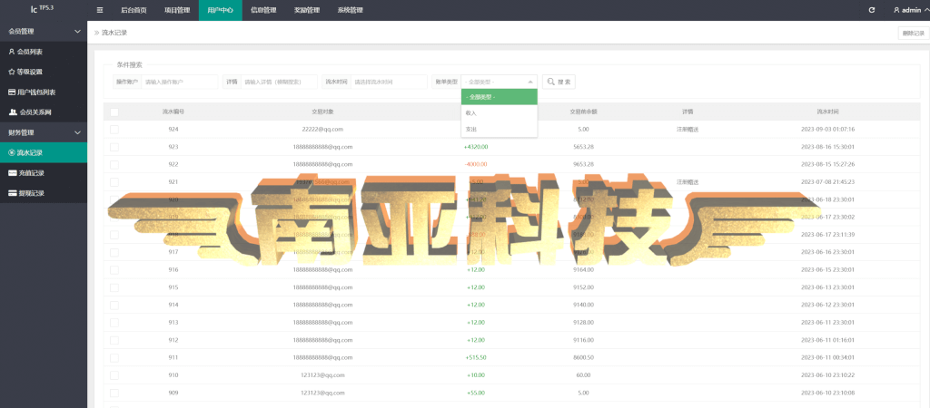Click the 2023-09-03 01:07:16 timestamp

coord(827,129)
